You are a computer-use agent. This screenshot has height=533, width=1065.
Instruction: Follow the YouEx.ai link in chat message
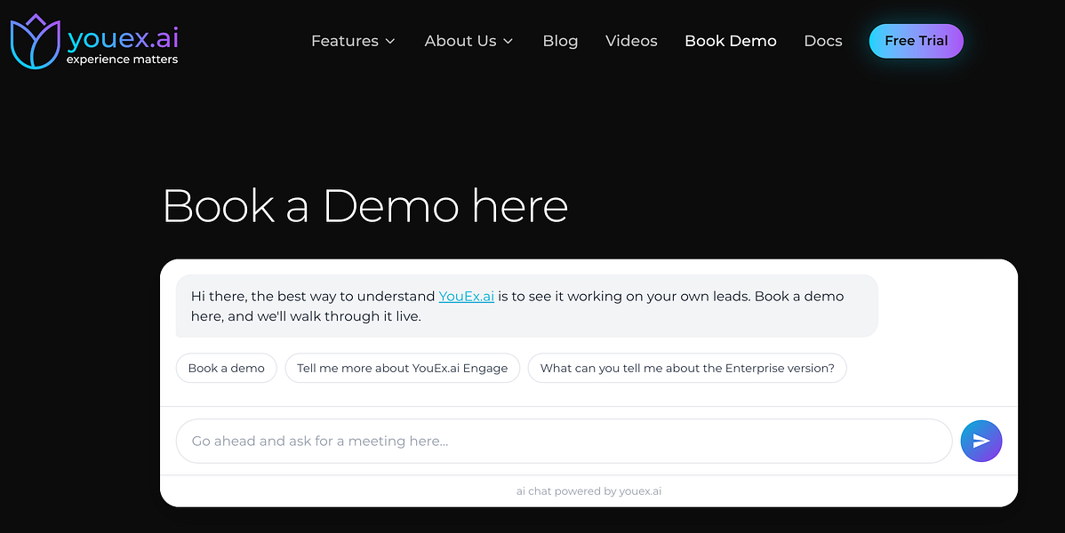(466, 297)
